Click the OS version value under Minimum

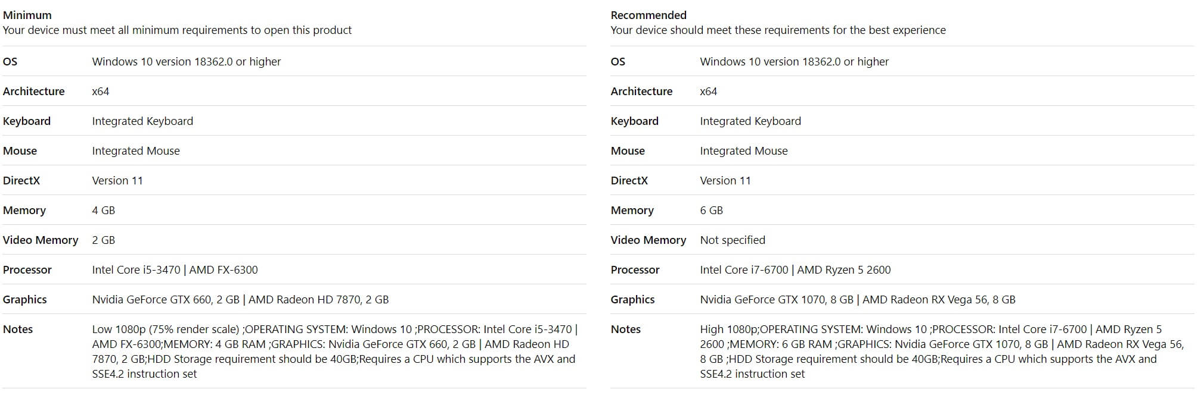click(186, 61)
